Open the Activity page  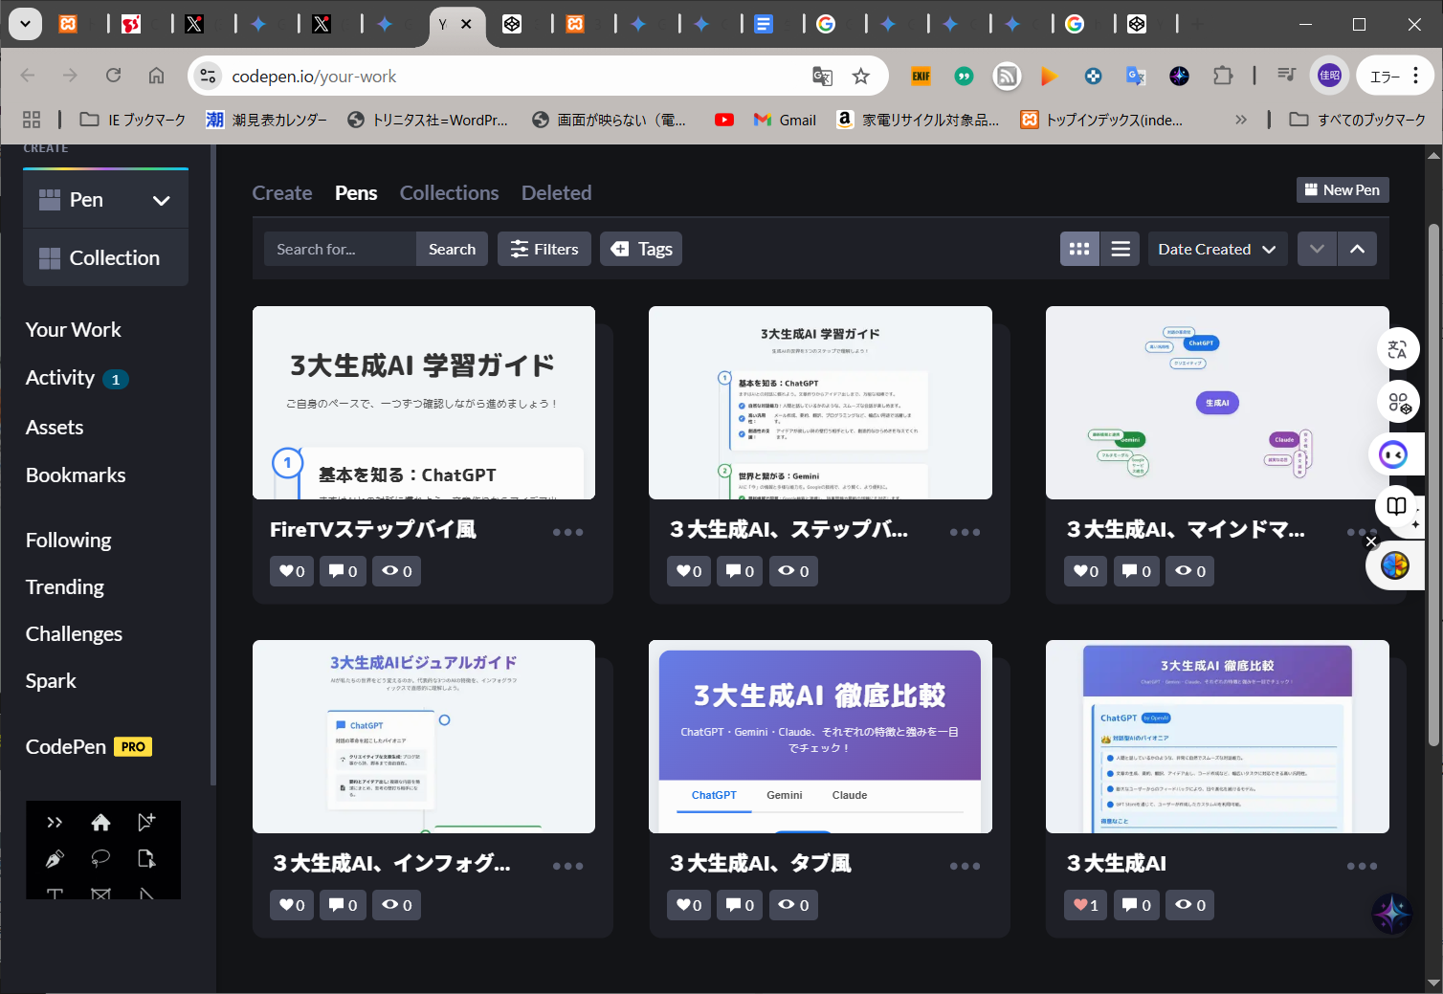[x=60, y=378]
